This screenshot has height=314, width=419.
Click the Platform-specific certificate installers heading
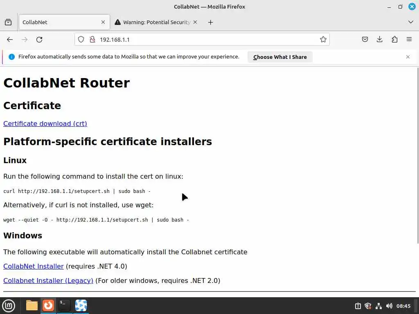pos(108,141)
